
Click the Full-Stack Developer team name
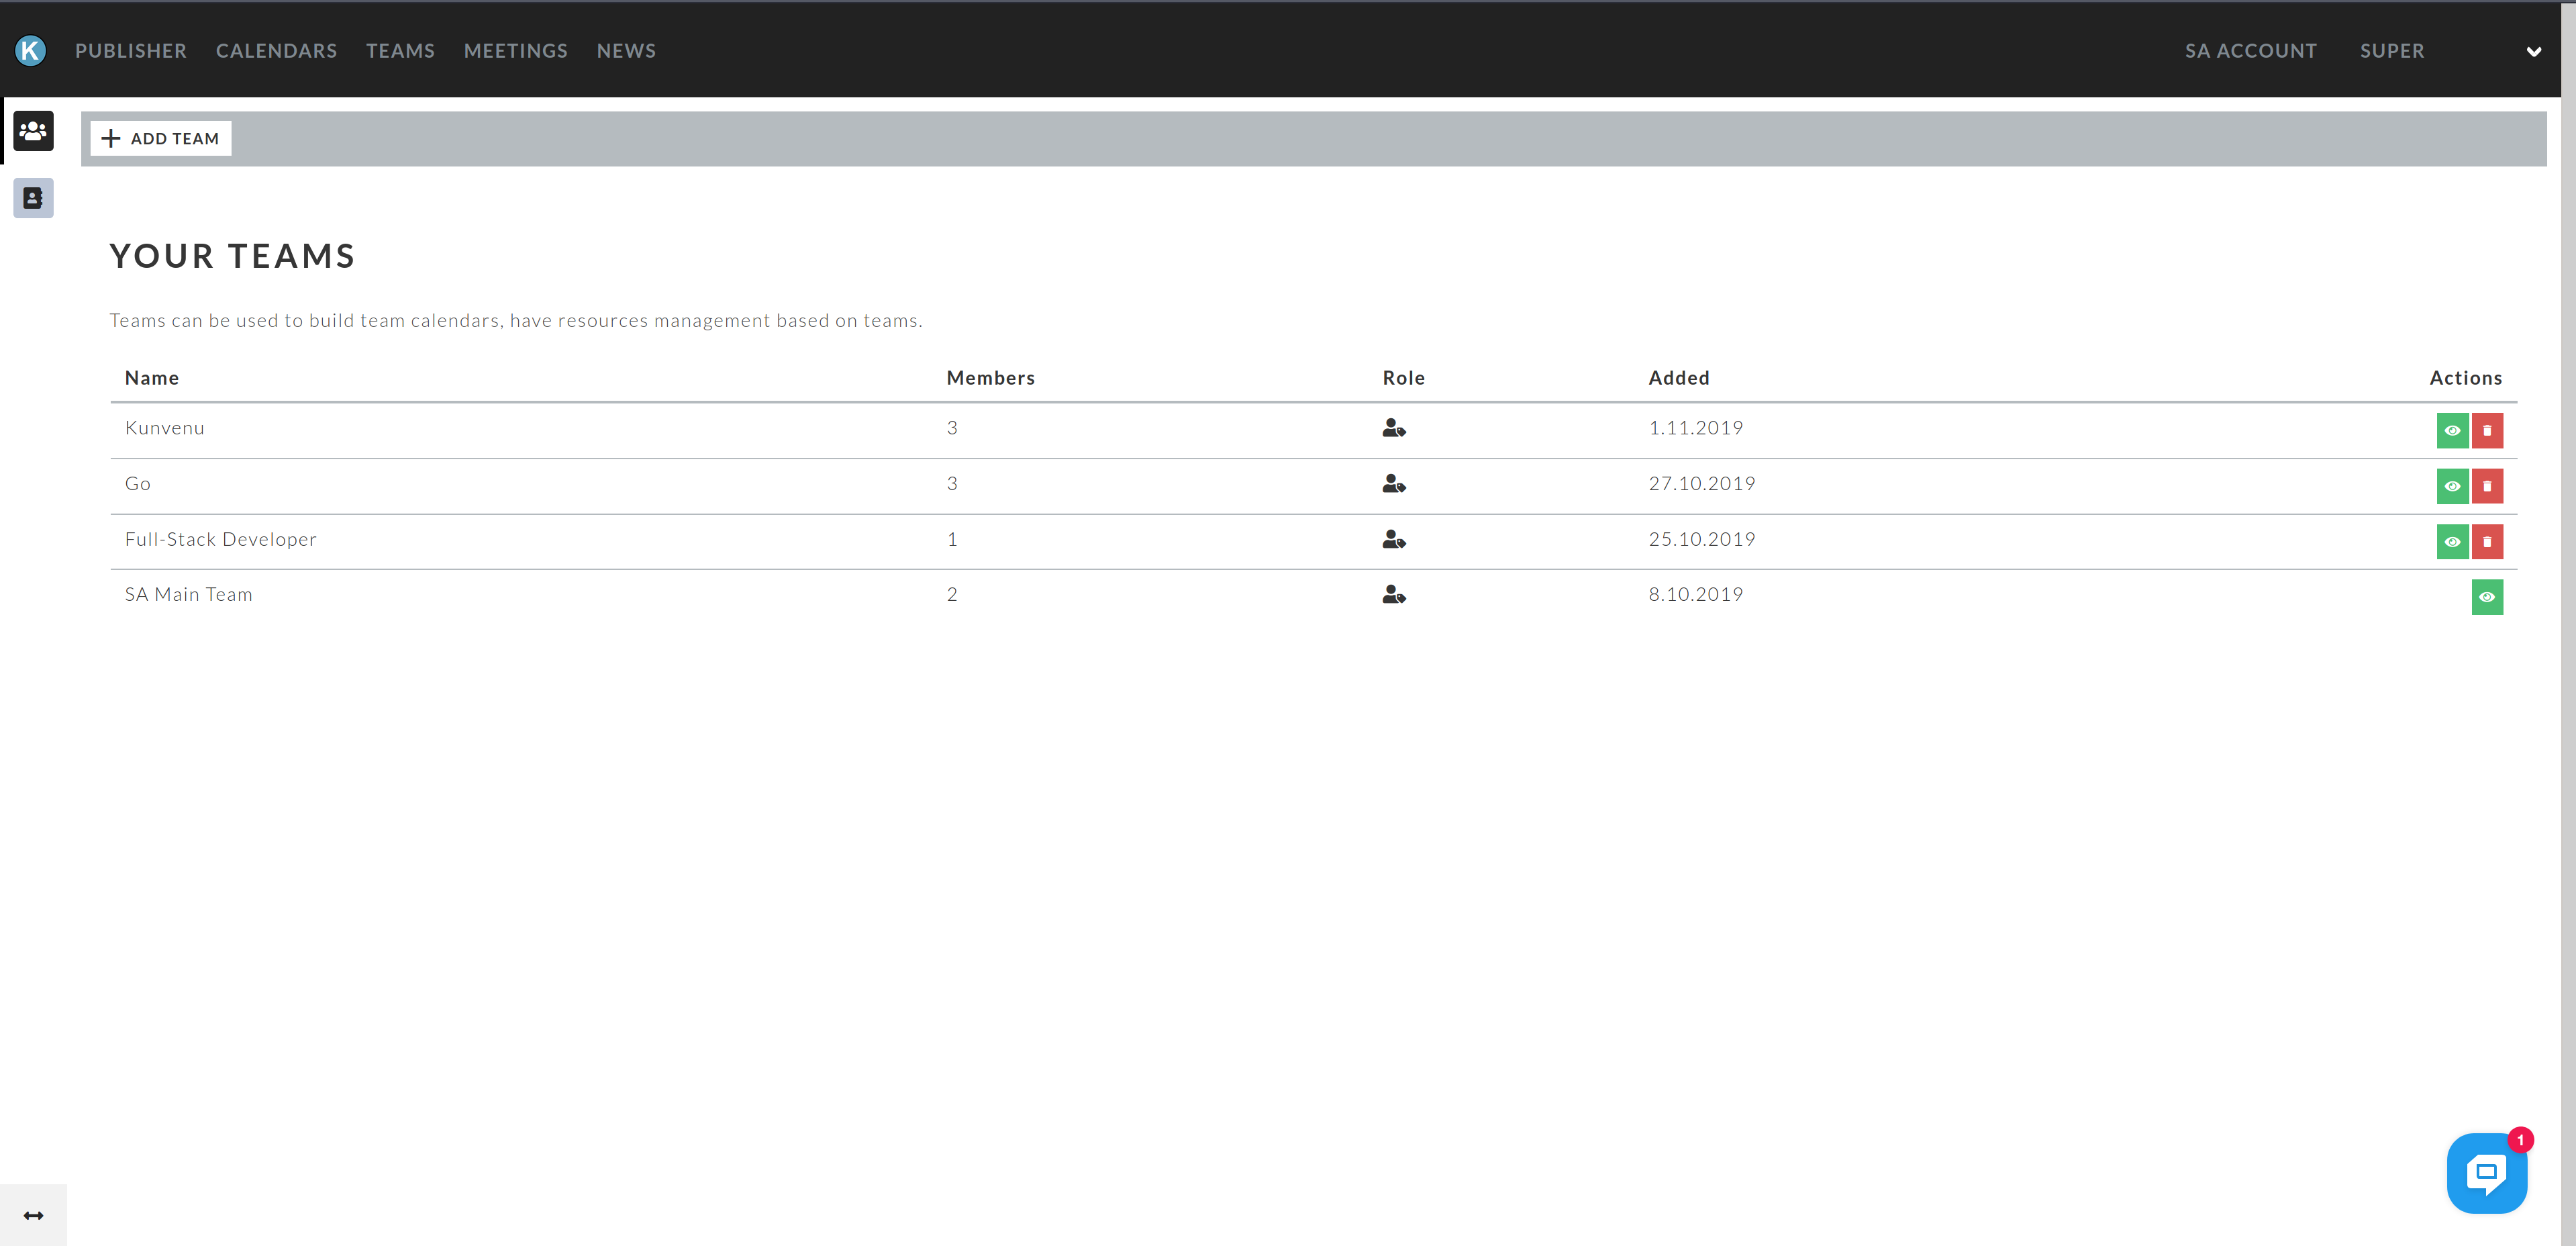(220, 539)
